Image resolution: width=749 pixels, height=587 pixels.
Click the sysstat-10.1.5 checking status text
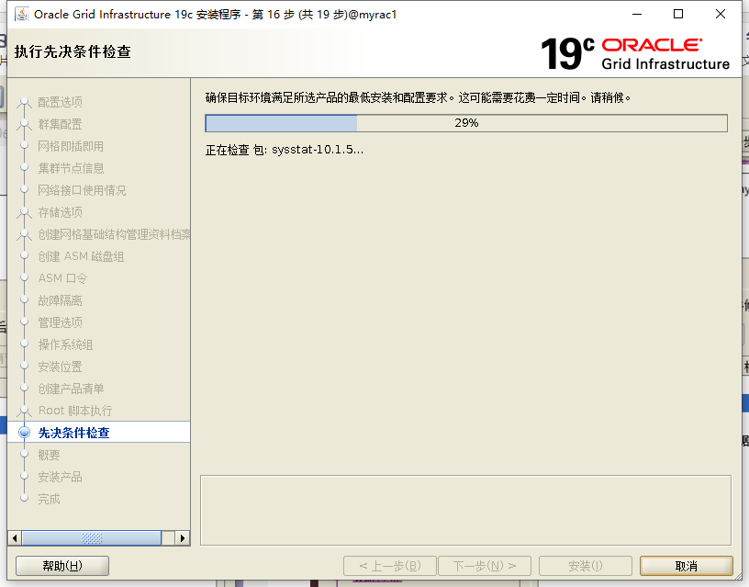click(285, 150)
